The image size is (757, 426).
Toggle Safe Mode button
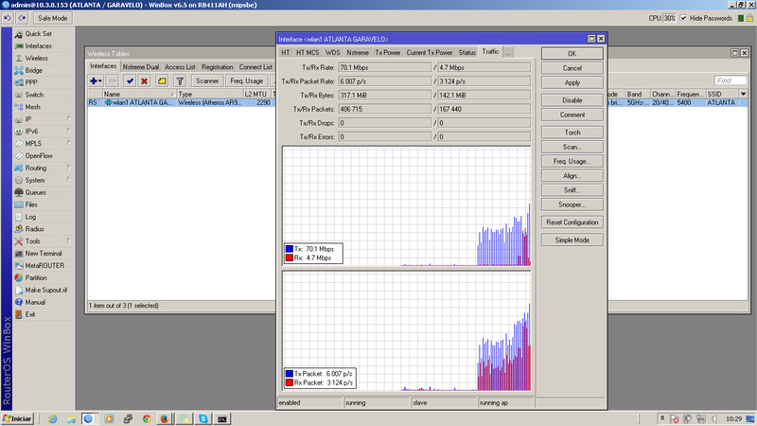pyautogui.click(x=53, y=18)
